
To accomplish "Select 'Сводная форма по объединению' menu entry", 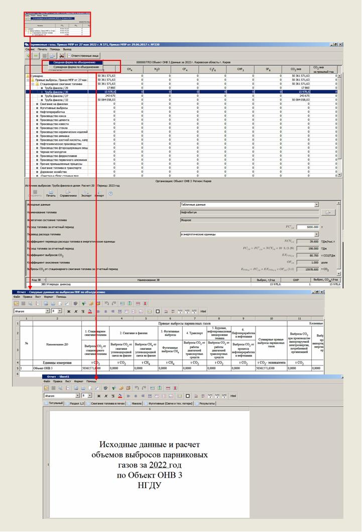I will tap(74, 62).
